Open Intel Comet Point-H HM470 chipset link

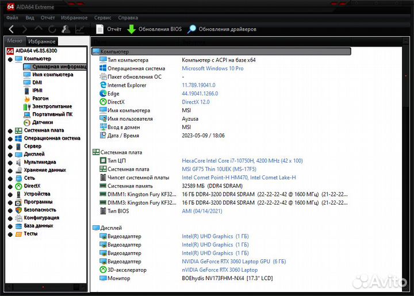click(239, 178)
